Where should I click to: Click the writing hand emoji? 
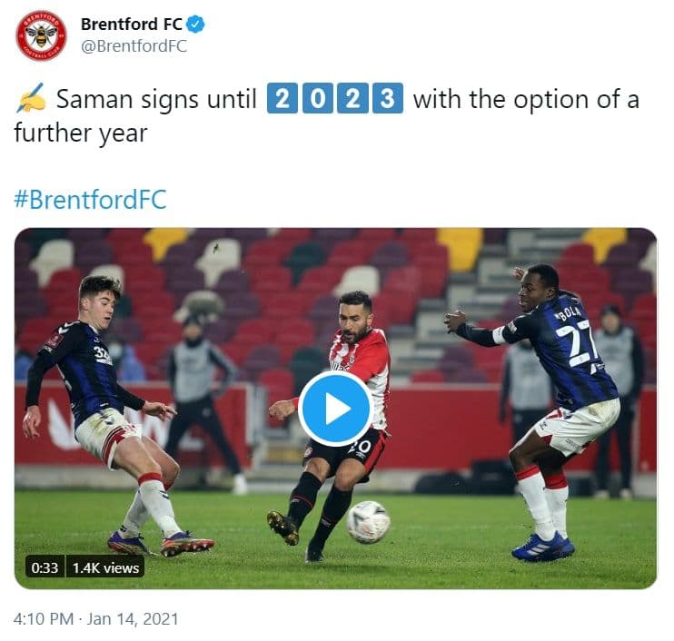pyautogui.click(x=31, y=98)
